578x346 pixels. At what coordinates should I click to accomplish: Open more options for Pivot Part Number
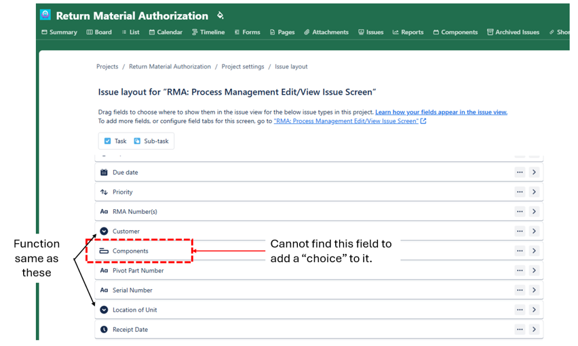[x=520, y=271]
